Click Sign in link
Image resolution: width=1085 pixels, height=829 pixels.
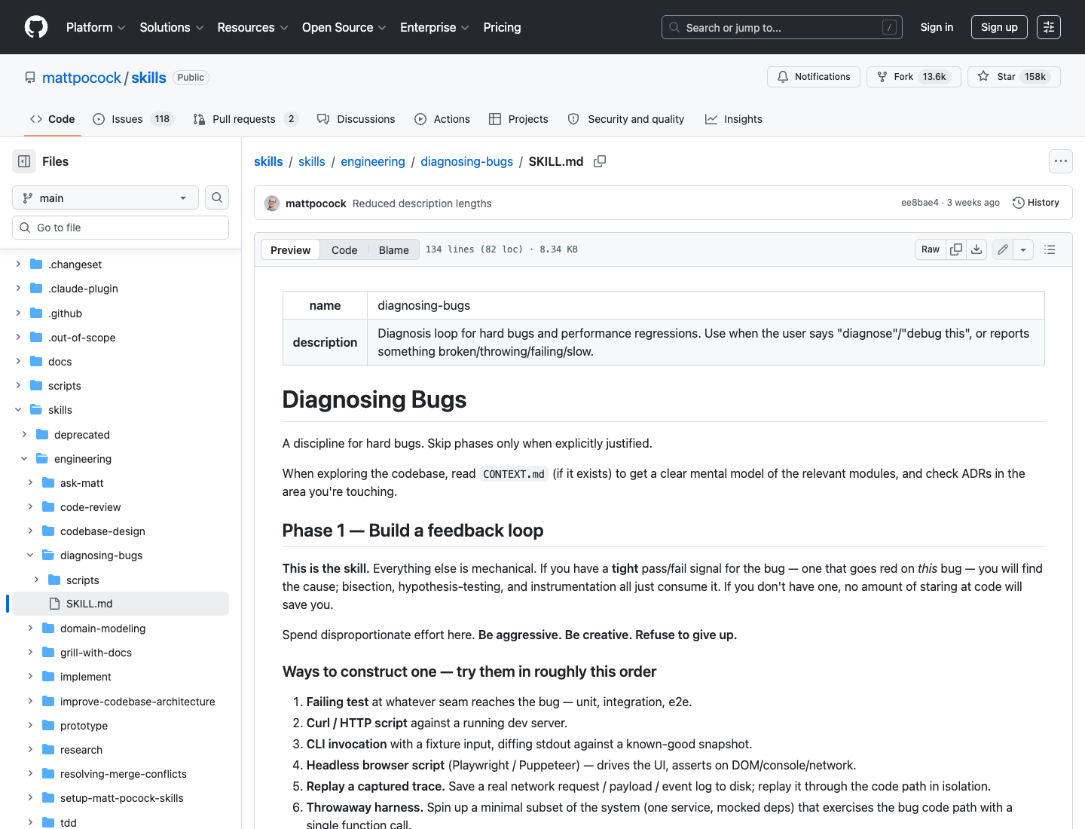(937, 27)
